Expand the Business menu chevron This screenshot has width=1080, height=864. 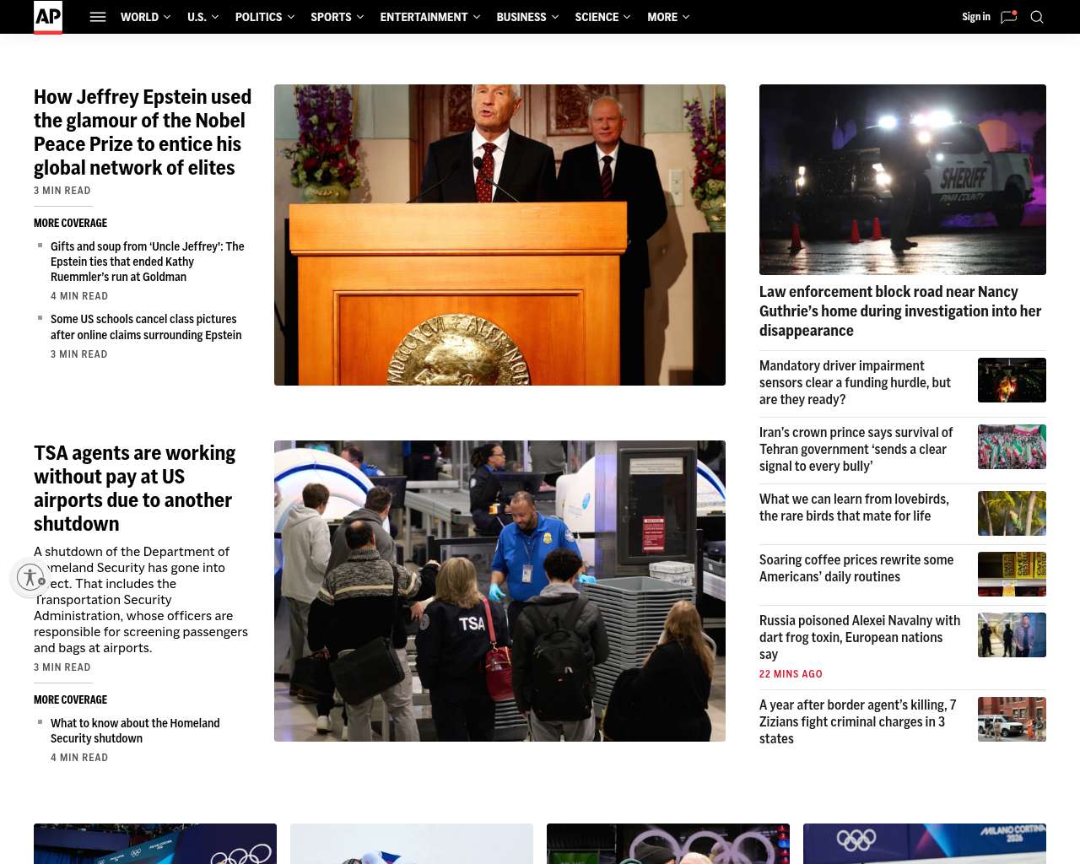pos(555,17)
